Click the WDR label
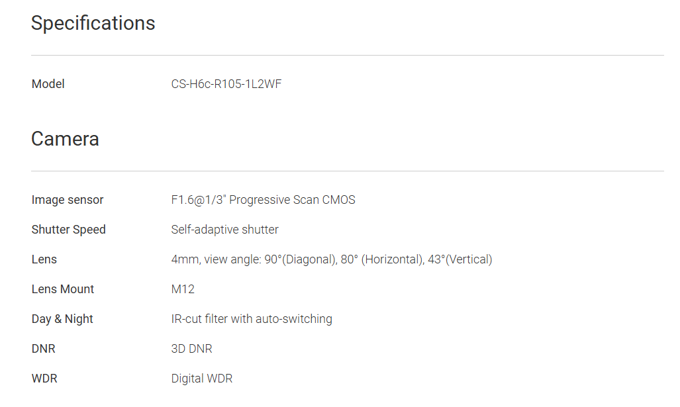 [x=44, y=379]
